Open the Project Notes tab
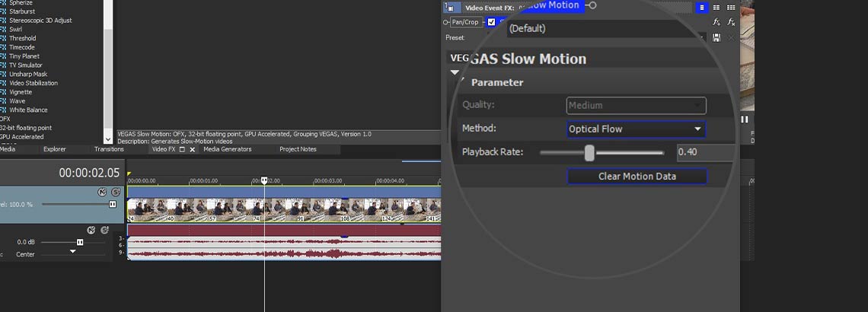This screenshot has height=312, width=868. click(298, 149)
